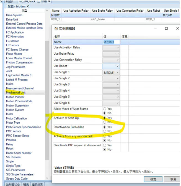Maximize the 实例编辑器 dialog window

(166, 29)
